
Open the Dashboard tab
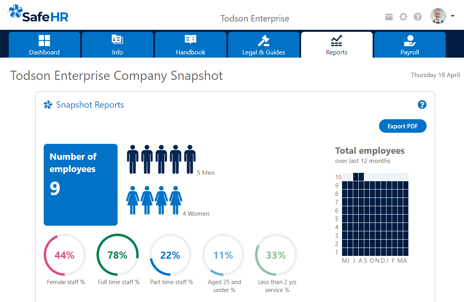click(x=44, y=45)
